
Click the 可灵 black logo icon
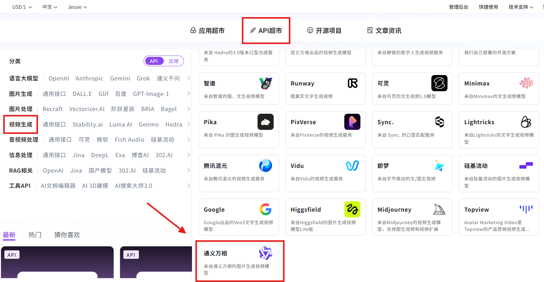(439, 83)
